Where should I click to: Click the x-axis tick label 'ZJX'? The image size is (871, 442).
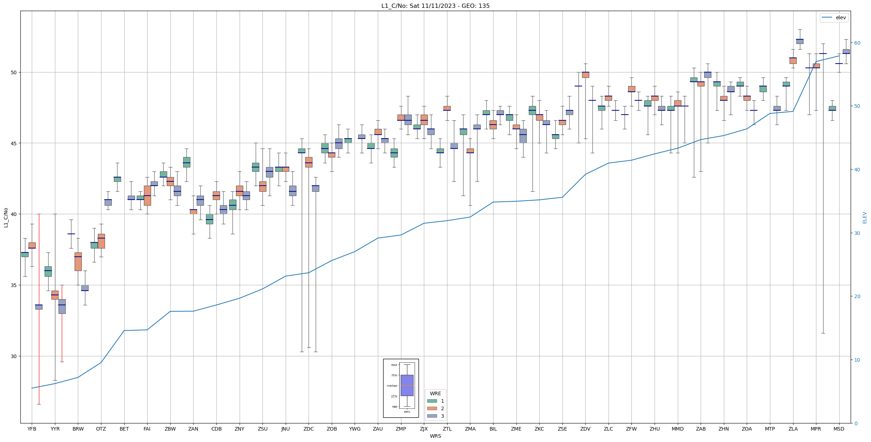tap(424, 429)
